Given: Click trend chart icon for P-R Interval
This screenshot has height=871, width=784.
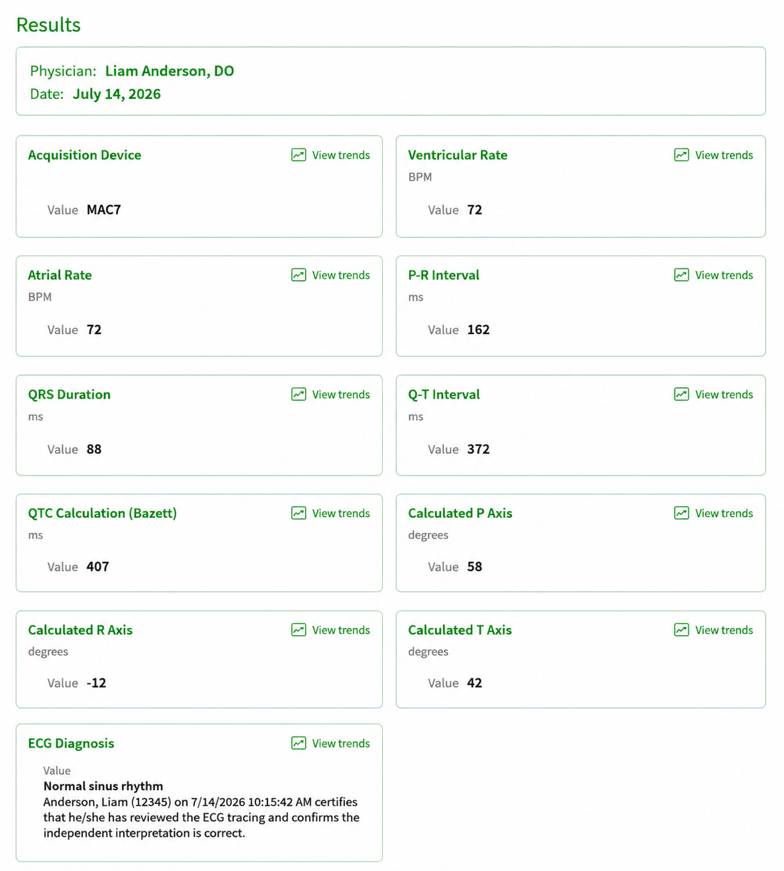Looking at the screenshot, I should click(x=681, y=275).
